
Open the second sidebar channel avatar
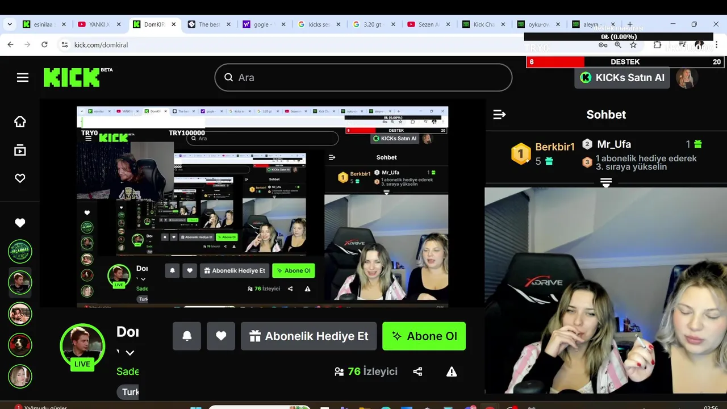click(20, 282)
